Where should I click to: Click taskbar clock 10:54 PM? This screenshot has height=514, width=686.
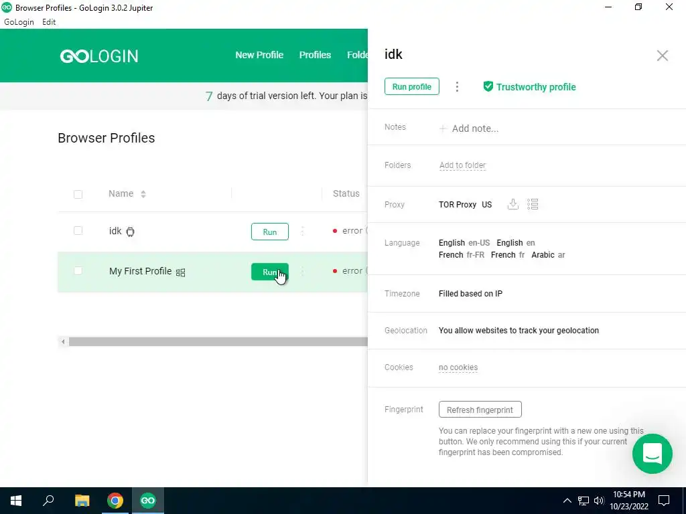[x=628, y=495]
